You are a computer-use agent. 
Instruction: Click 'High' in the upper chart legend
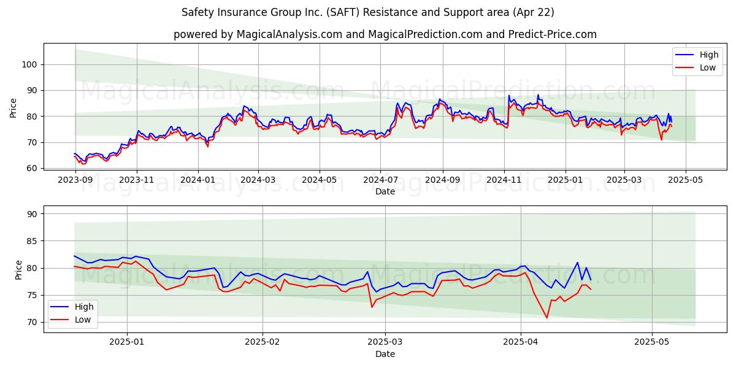(709, 55)
